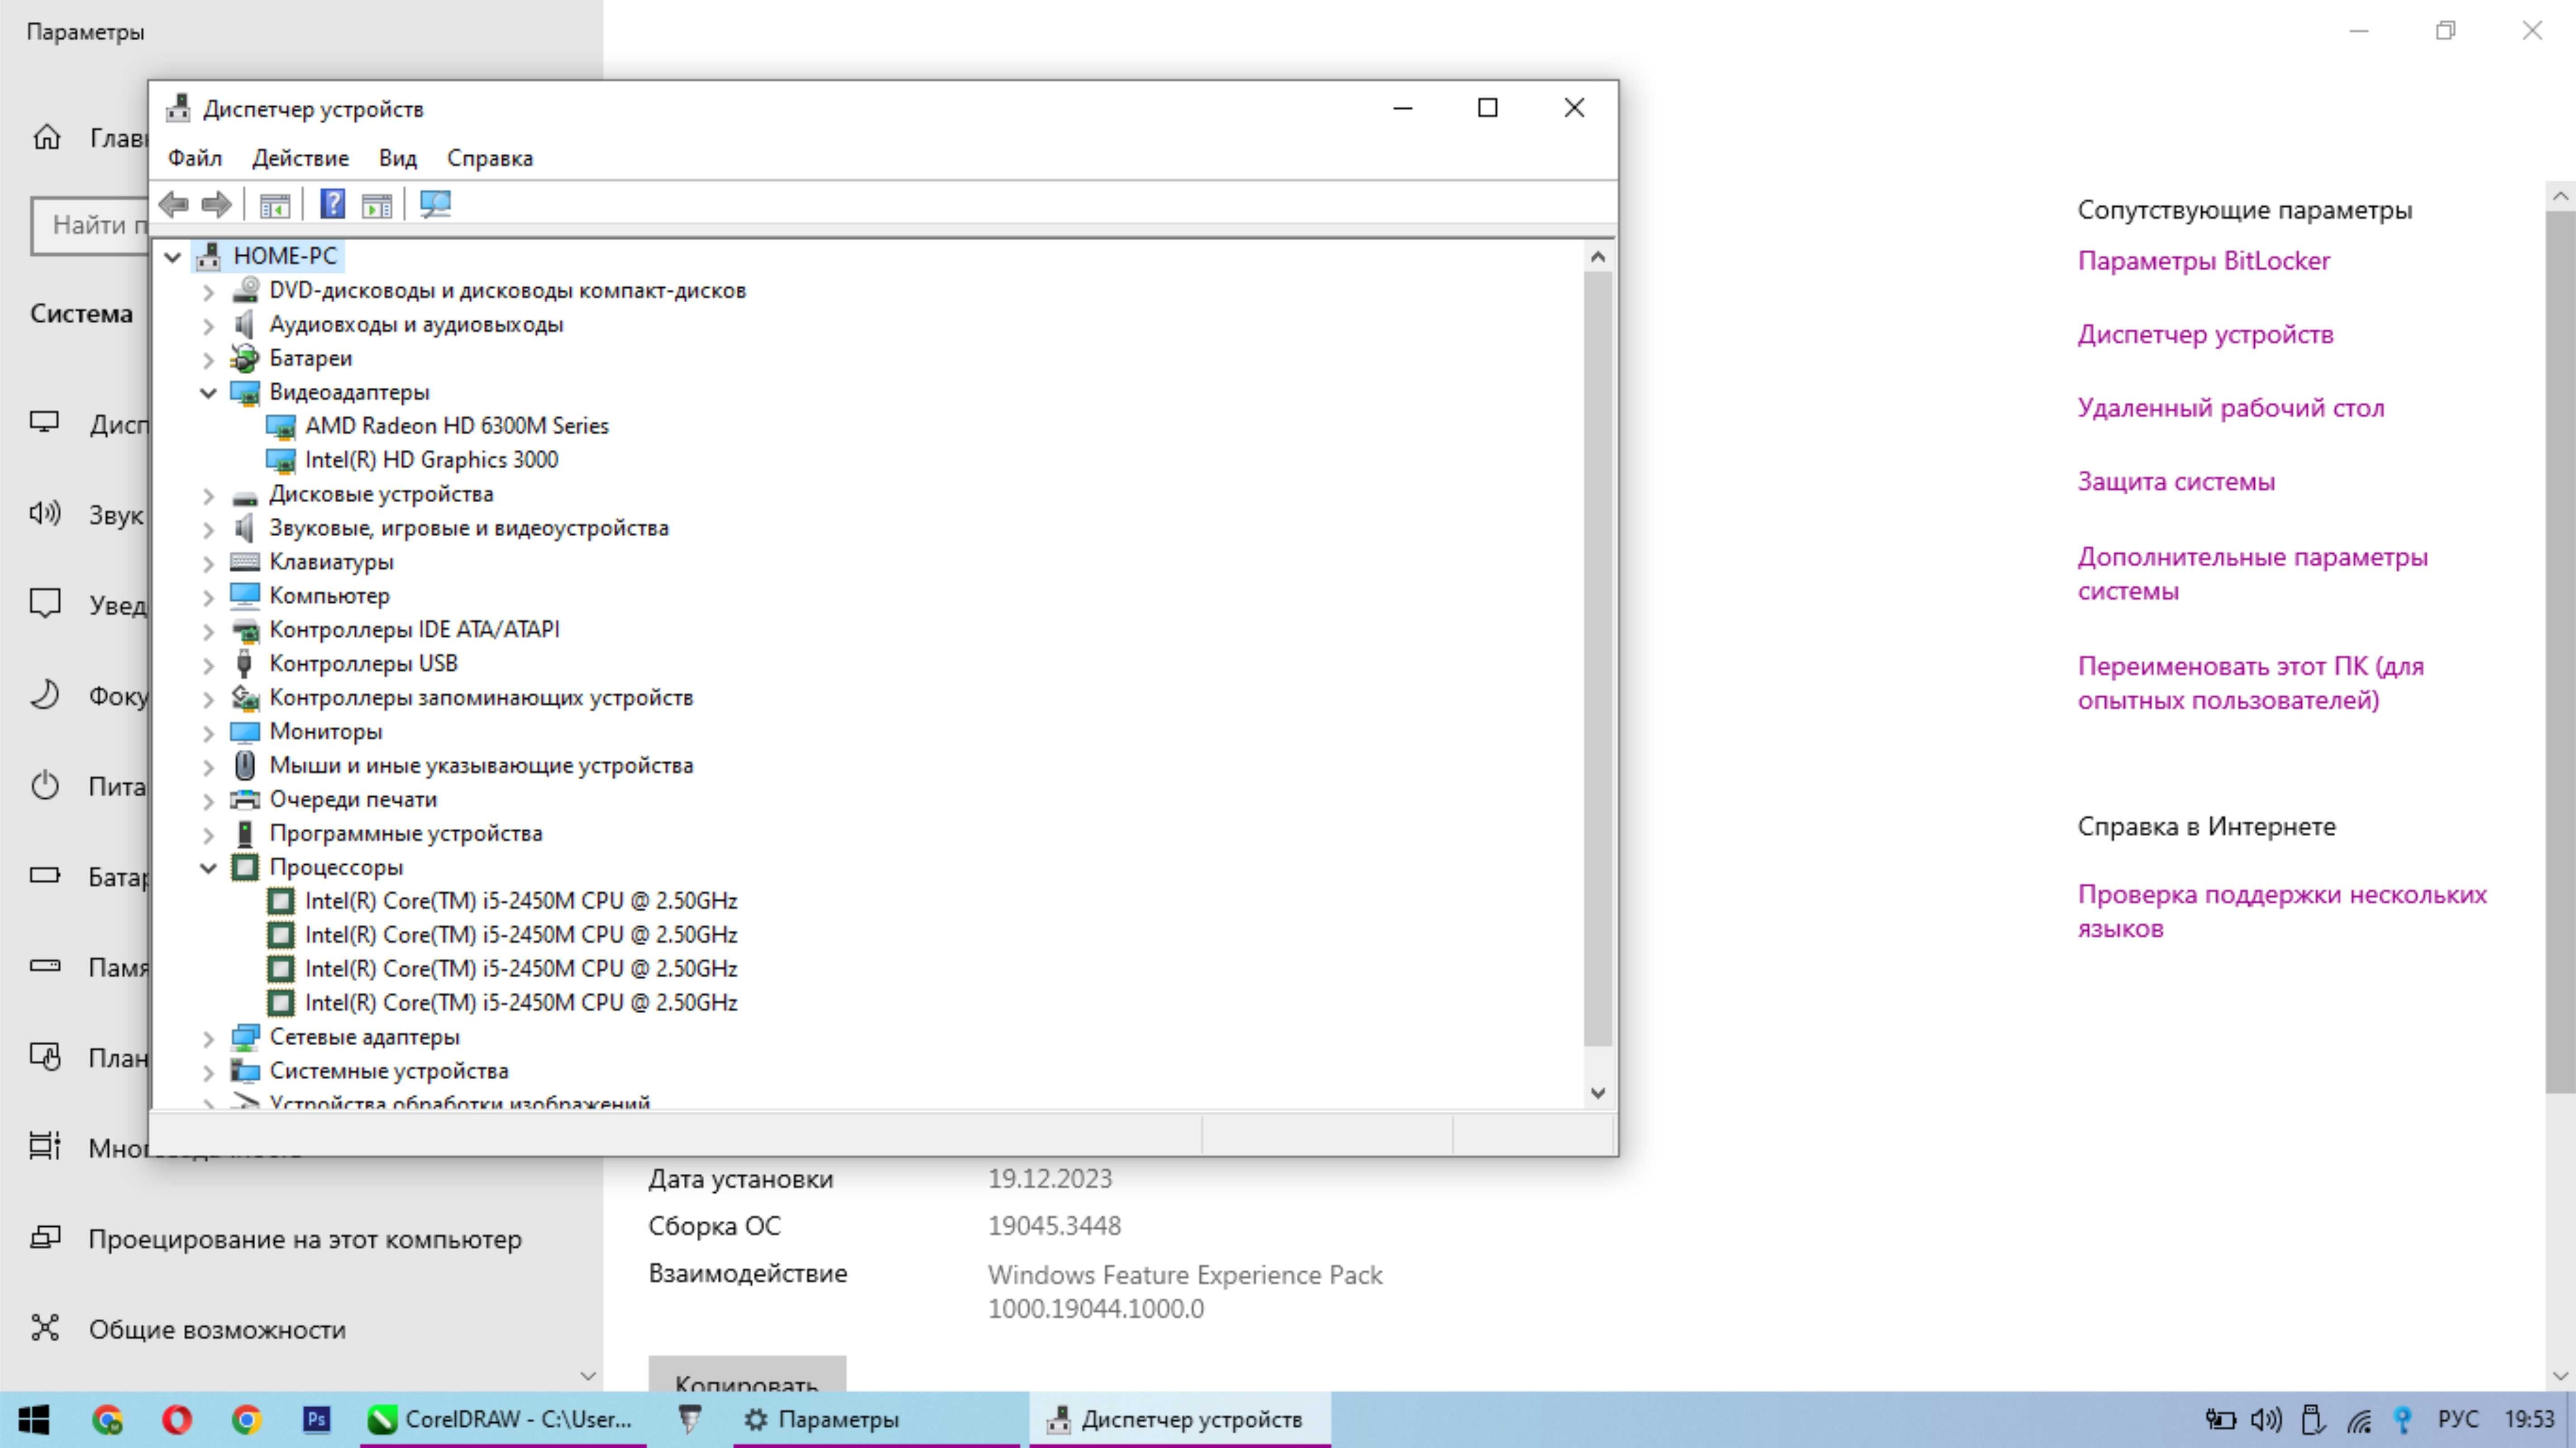Screen dimensions: 2576x1448
Task: Open the Windows Start menu
Action: [x=34, y=1420]
